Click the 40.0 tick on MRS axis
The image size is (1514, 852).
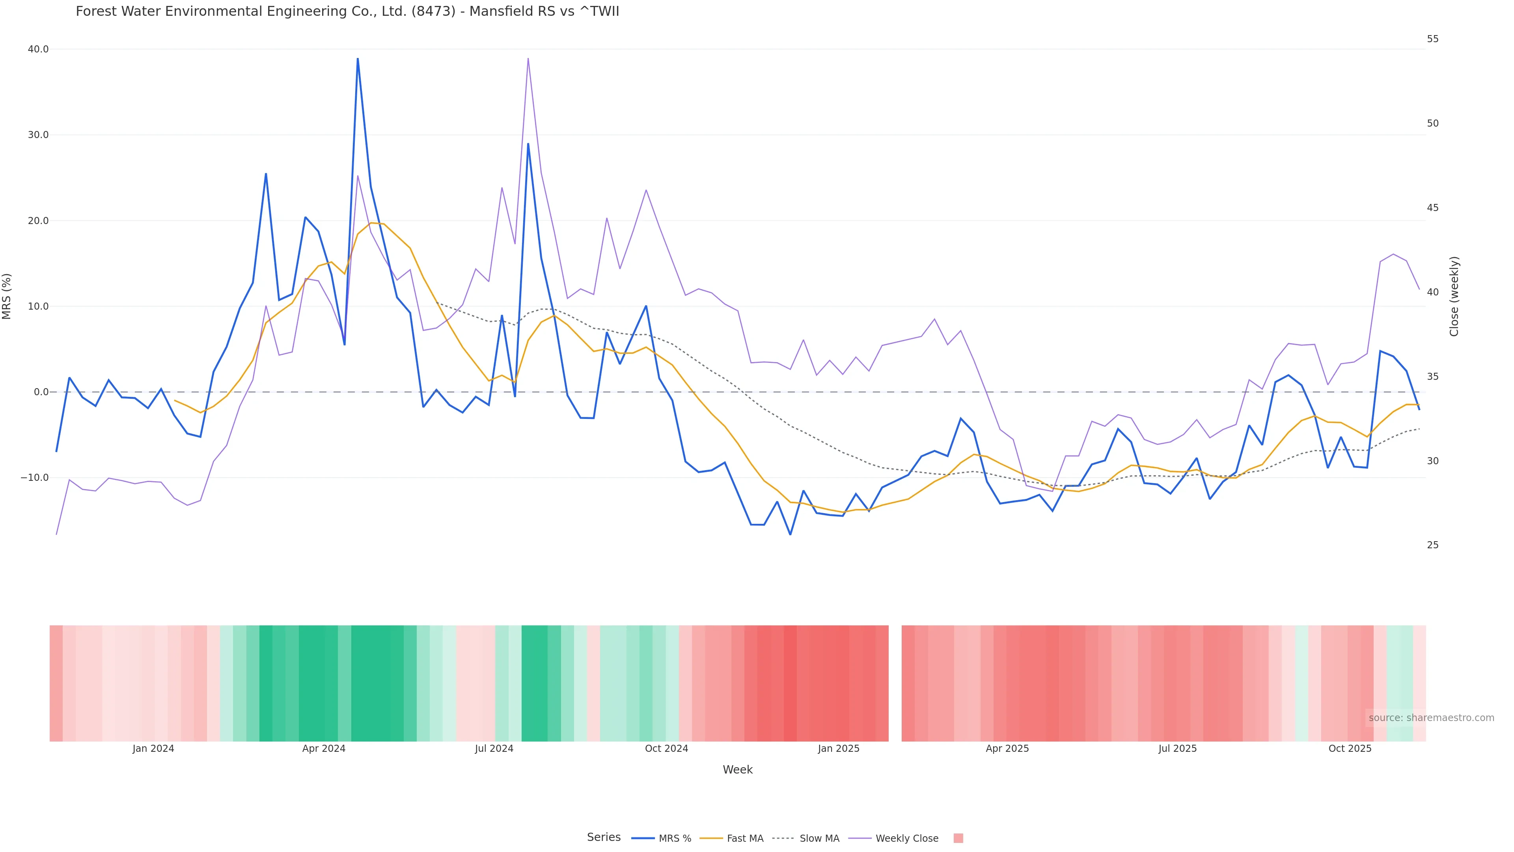coord(38,49)
